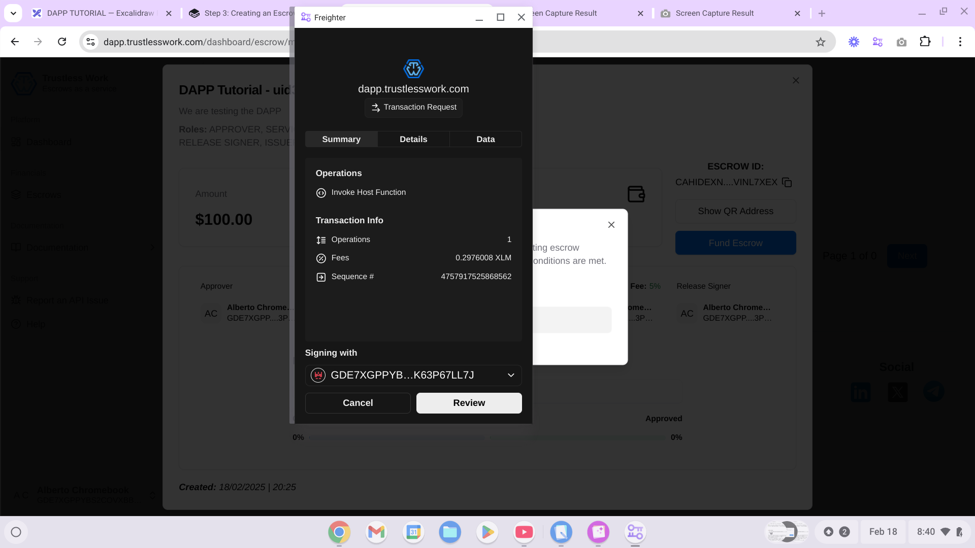Copy the escrow ID with copy icon
Viewport: 975px width, 548px height.
[787, 182]
